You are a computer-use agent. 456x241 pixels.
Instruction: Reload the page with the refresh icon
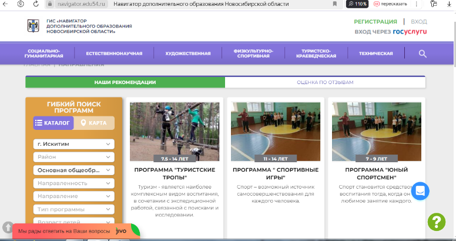[35, 4]
